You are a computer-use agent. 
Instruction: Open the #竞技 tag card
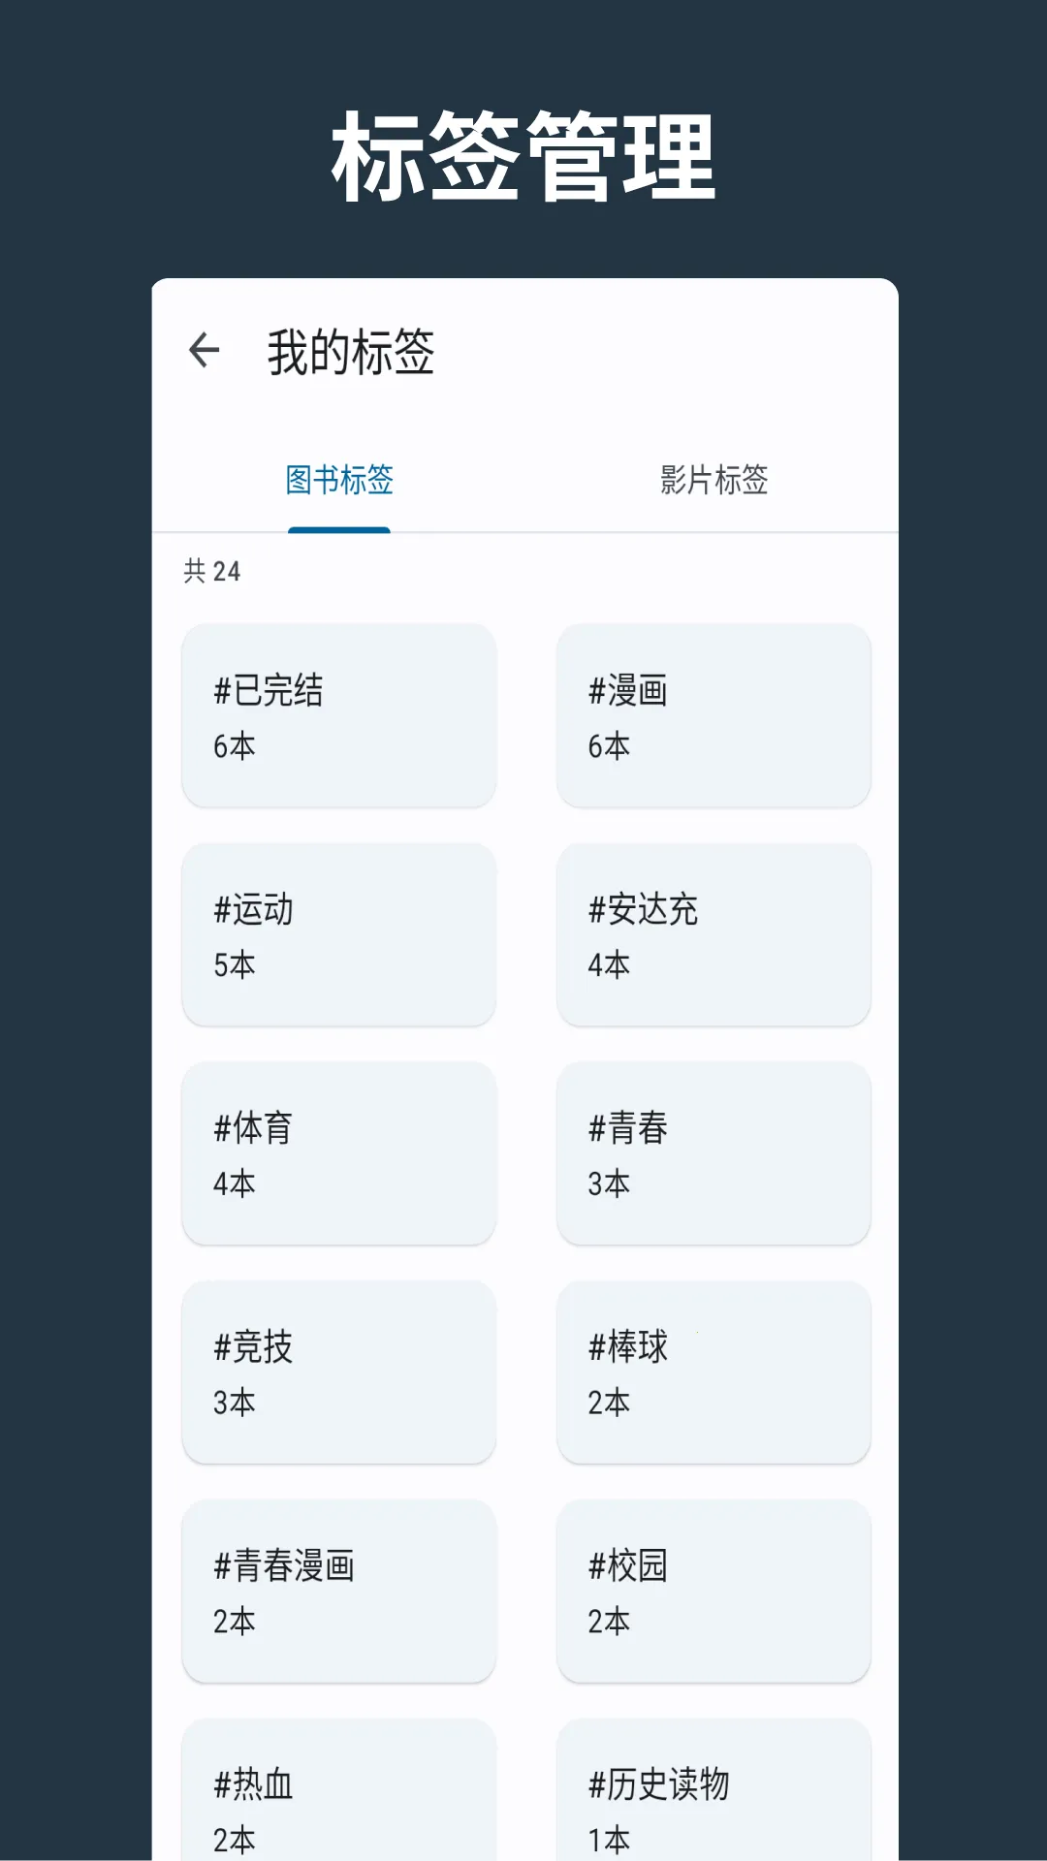(x=338, y=1372)
